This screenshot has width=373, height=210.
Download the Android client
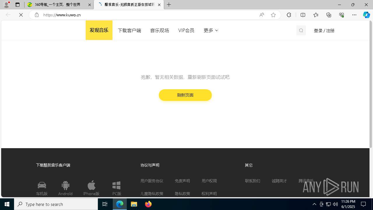pyautogui.click(x=65, y=188)
